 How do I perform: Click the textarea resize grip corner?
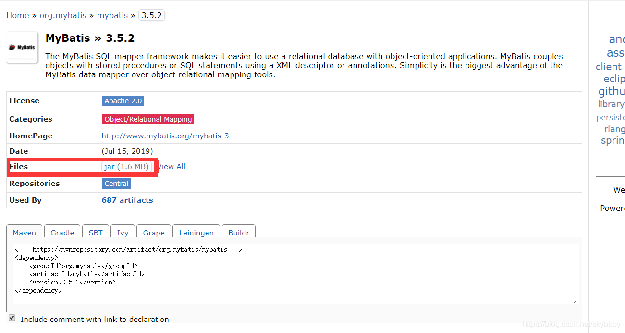point(576,301)
